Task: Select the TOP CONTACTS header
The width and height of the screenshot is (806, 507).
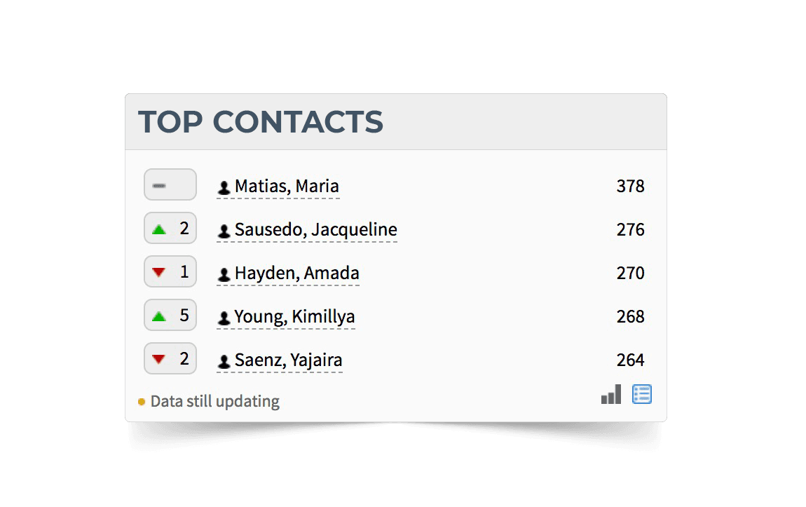Action: click(261, 122)
